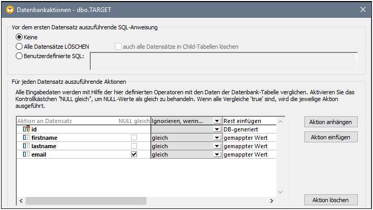Click the Aktion einfügen button
The width and height of the screenshot is (373, 210).
331,137
